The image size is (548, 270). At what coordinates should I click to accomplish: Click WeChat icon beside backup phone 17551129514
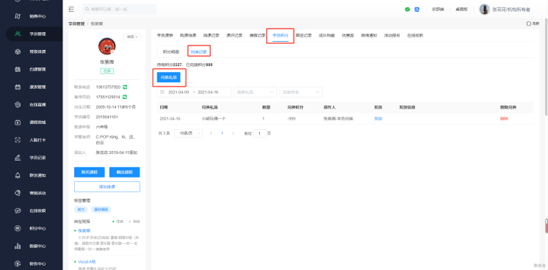pyautogui.click(x=125, y=97)
